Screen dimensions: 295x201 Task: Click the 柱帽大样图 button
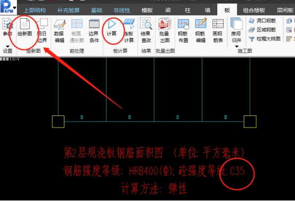pos(264,39)
